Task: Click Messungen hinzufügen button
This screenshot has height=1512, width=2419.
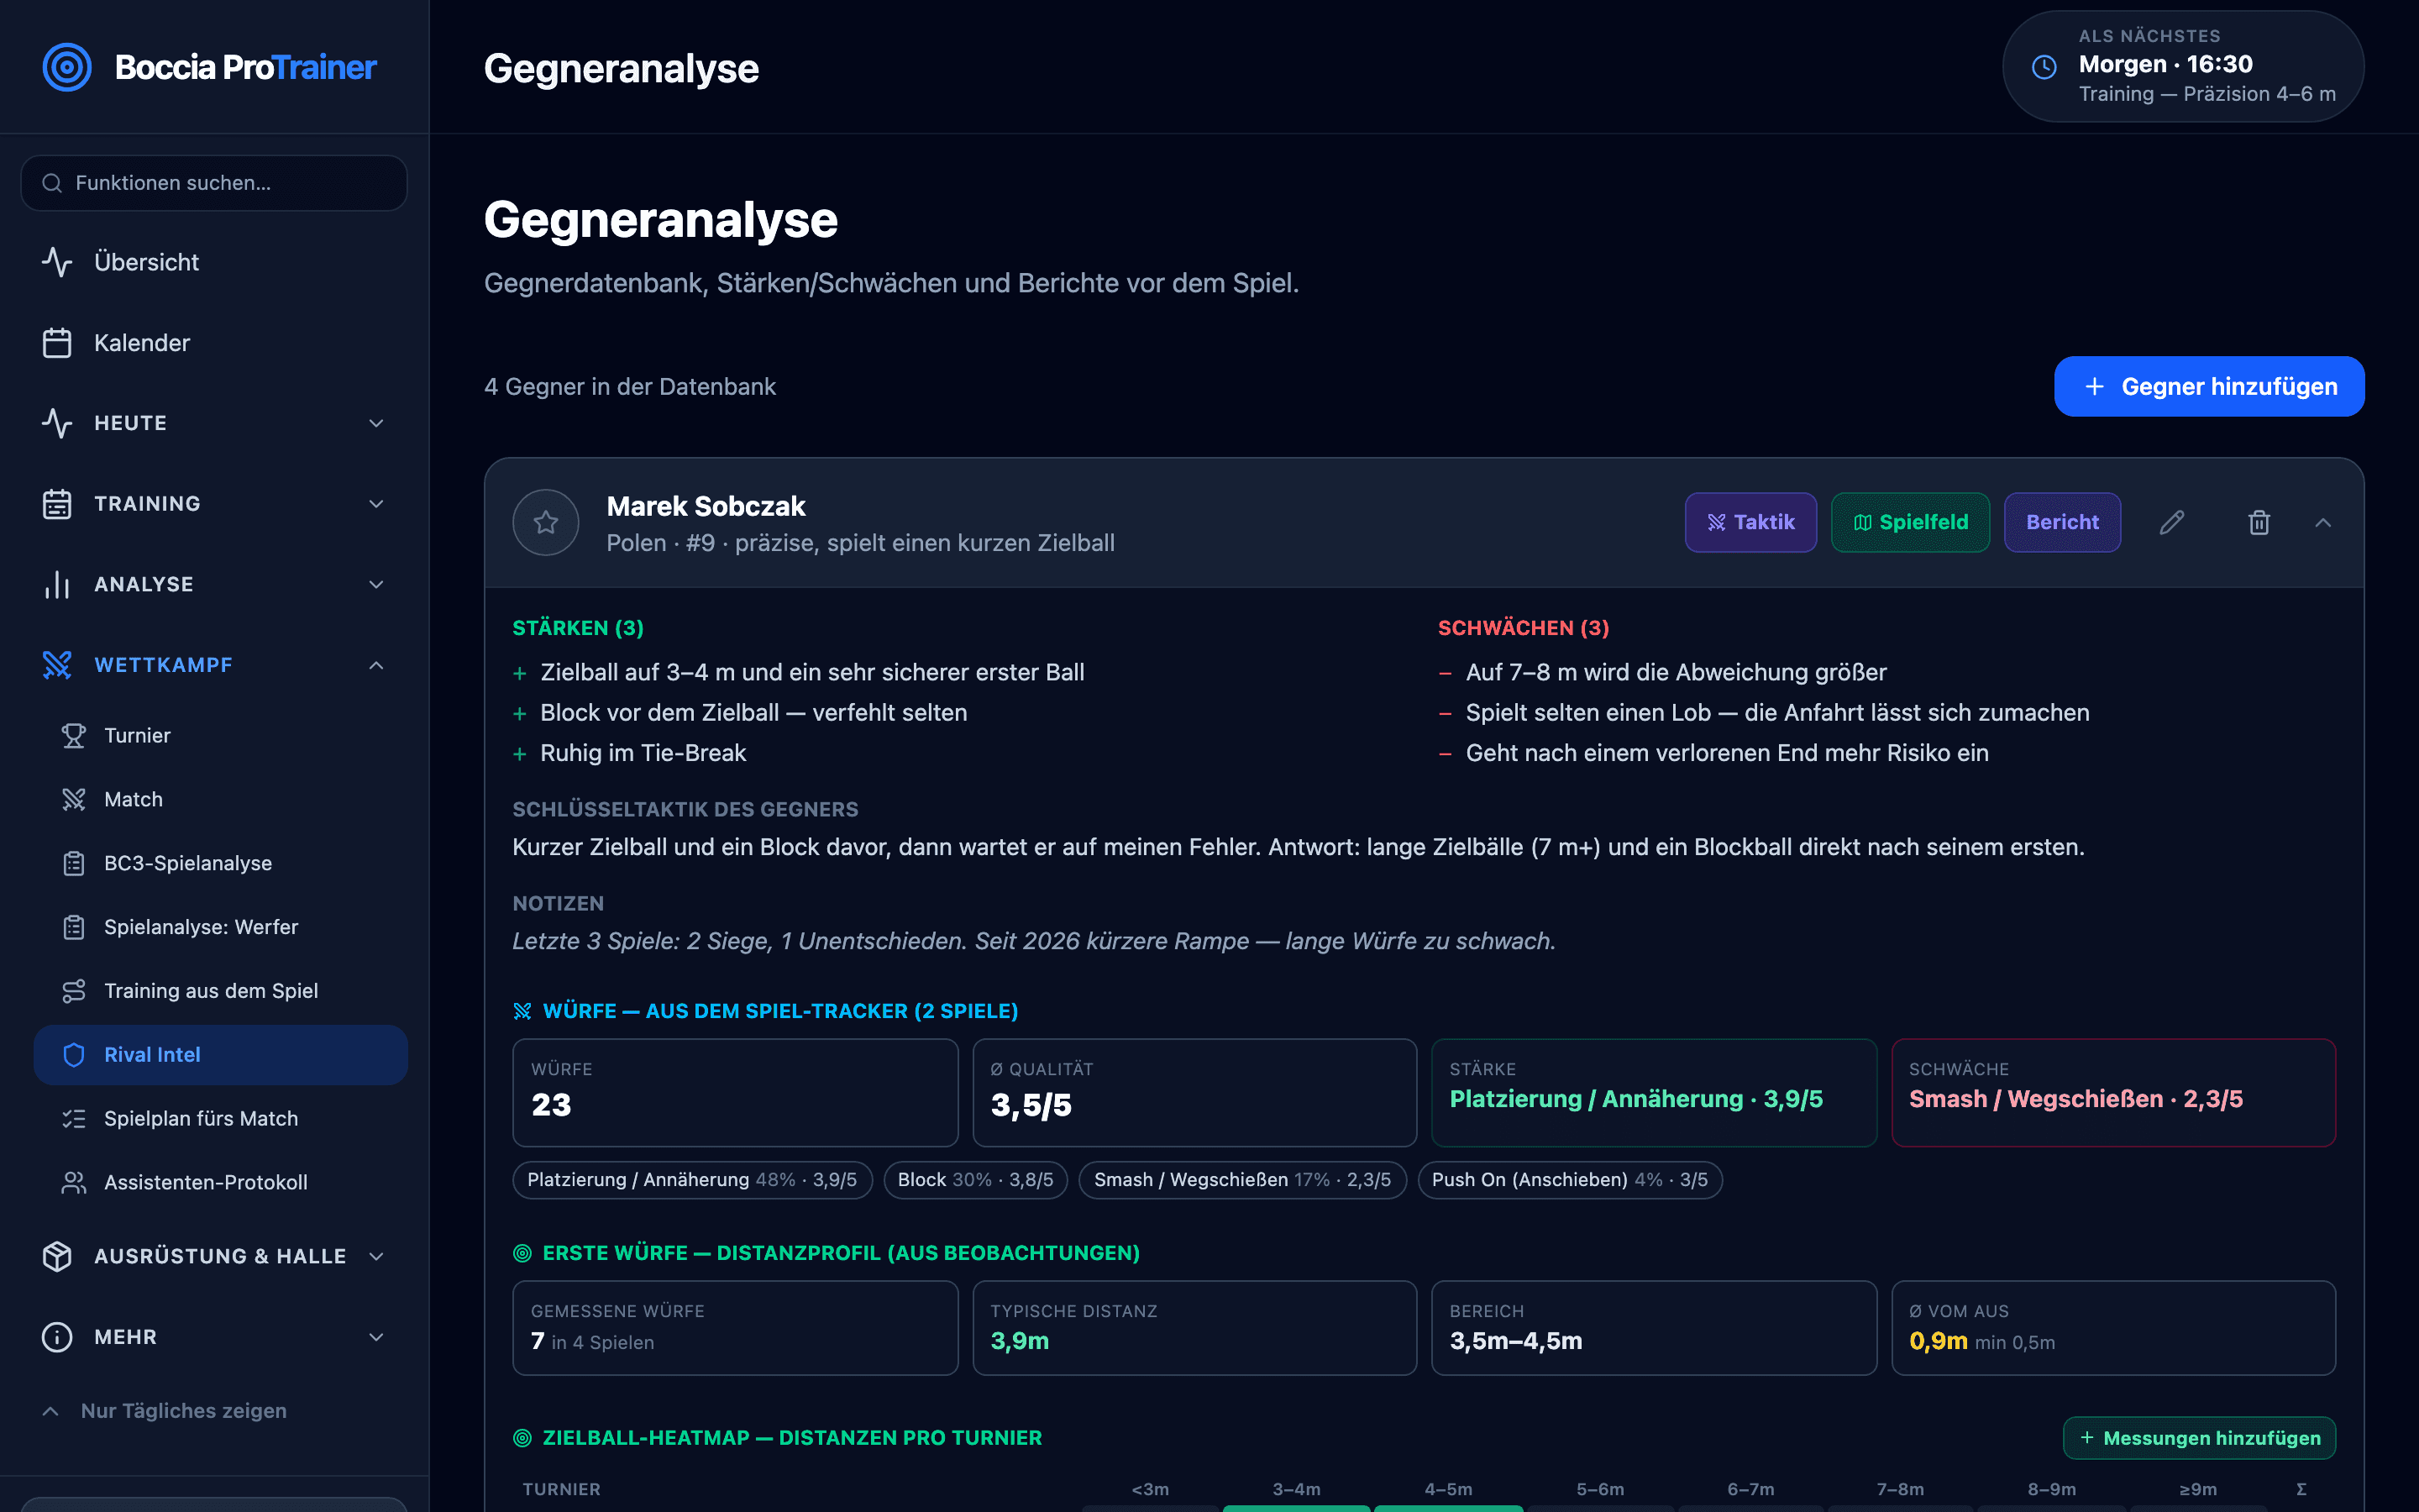Action: (x=2199, y=1438)
